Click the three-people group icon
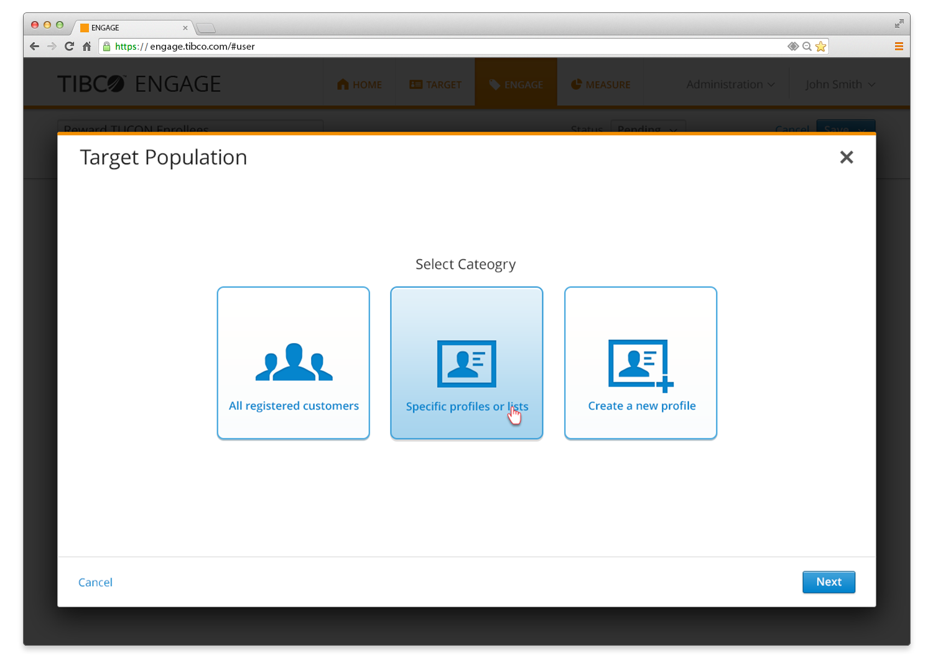933x665 pixels. 294,362
